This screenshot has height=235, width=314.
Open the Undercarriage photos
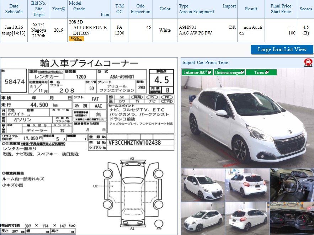[229, 72]
